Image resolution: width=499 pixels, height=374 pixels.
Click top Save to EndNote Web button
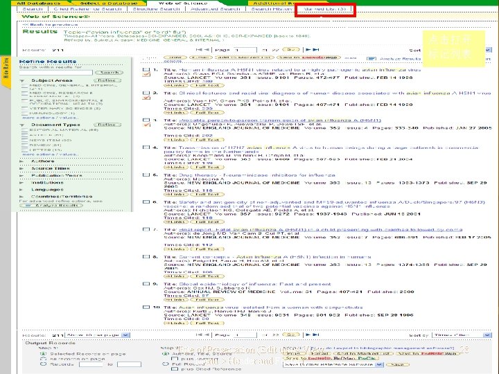point(308,57)
